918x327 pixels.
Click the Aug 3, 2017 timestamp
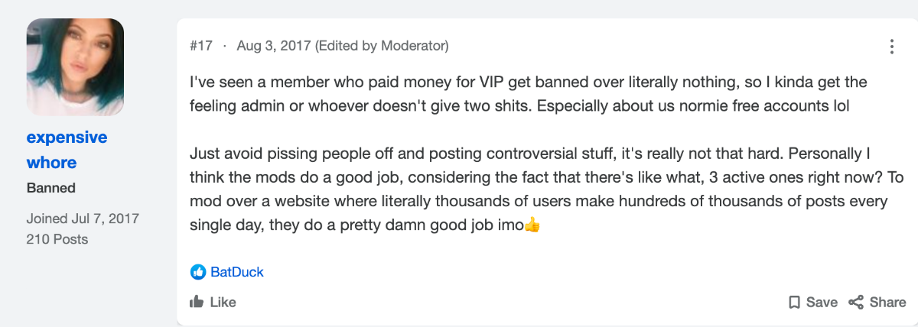tap(273, 46)
